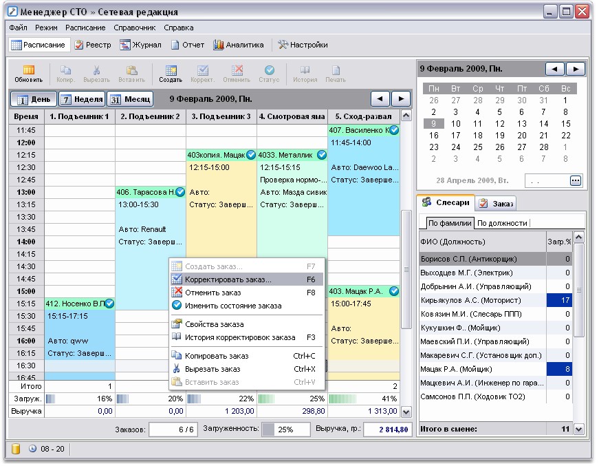Switch to the Заказ tab

(x=497, y=203)
